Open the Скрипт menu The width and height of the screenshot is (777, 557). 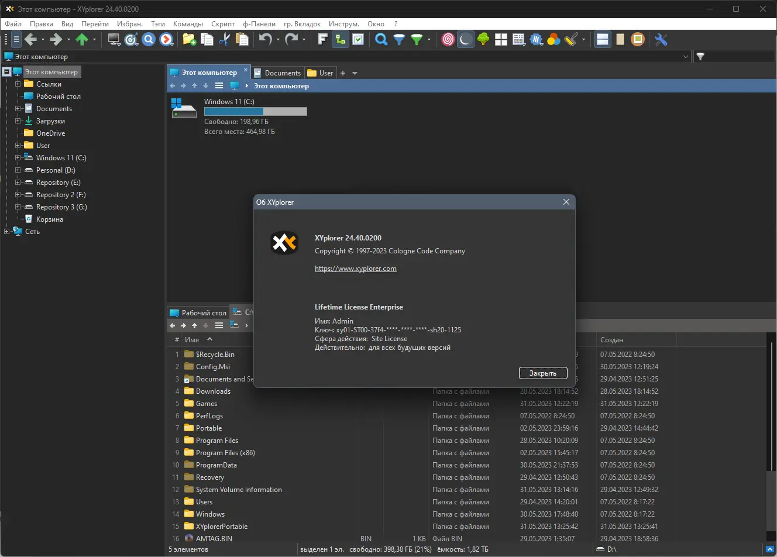point(222,24)
